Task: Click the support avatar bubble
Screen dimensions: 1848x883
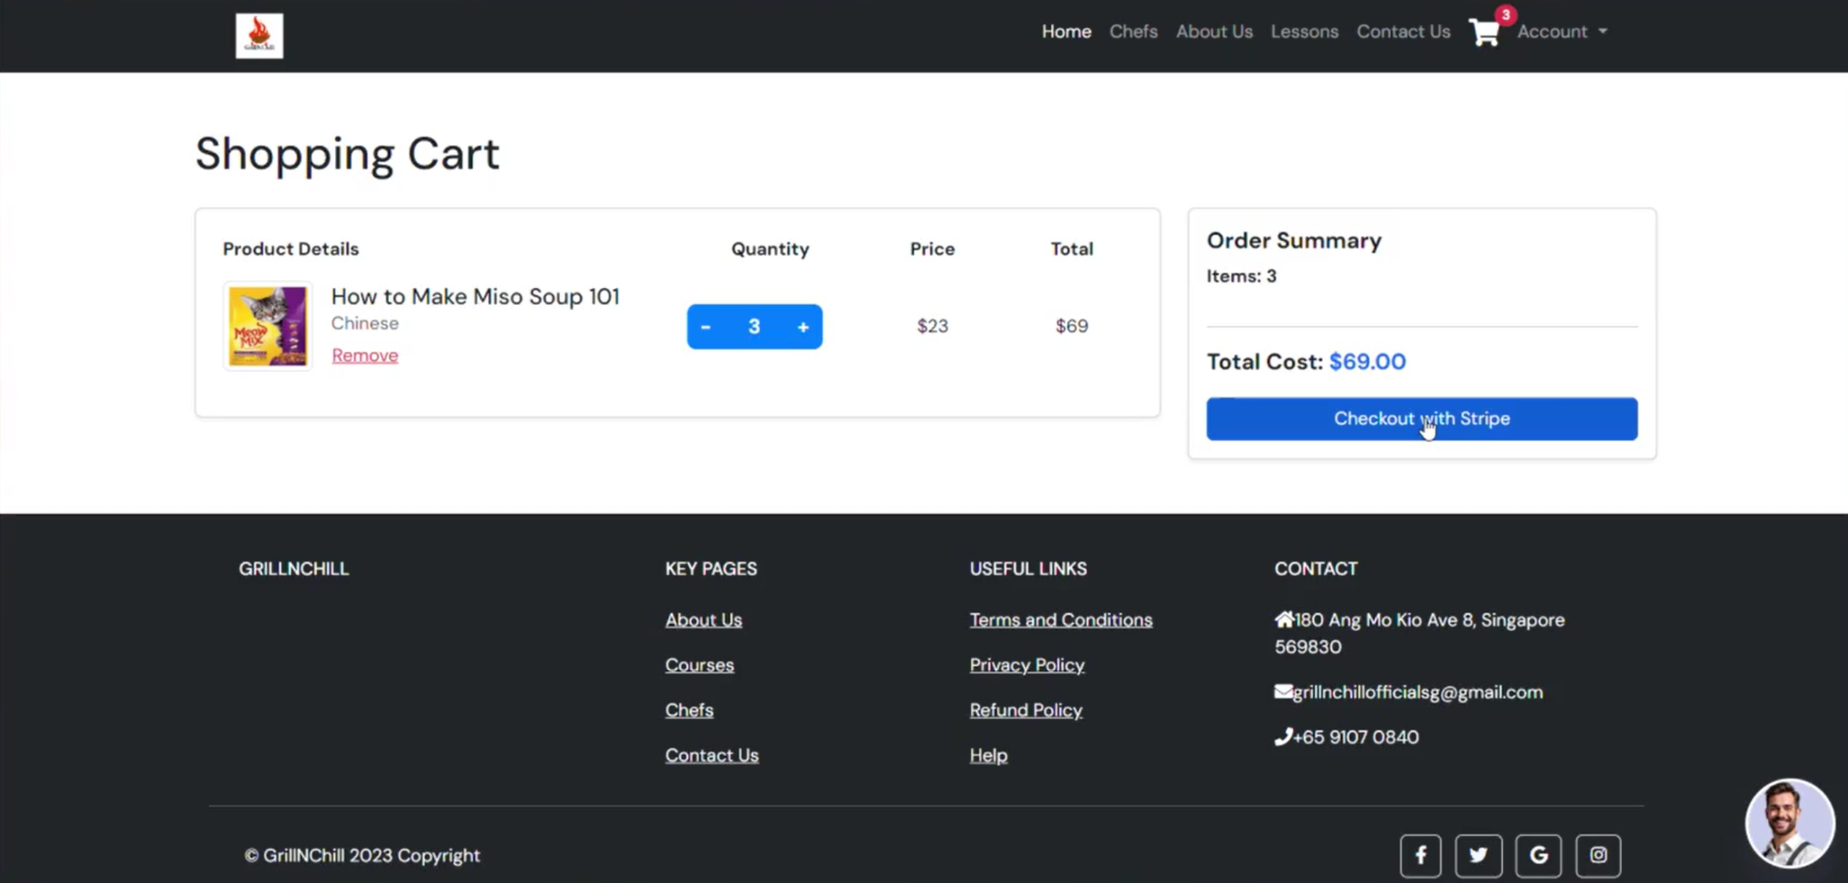Action: [x=1790, y=825]
